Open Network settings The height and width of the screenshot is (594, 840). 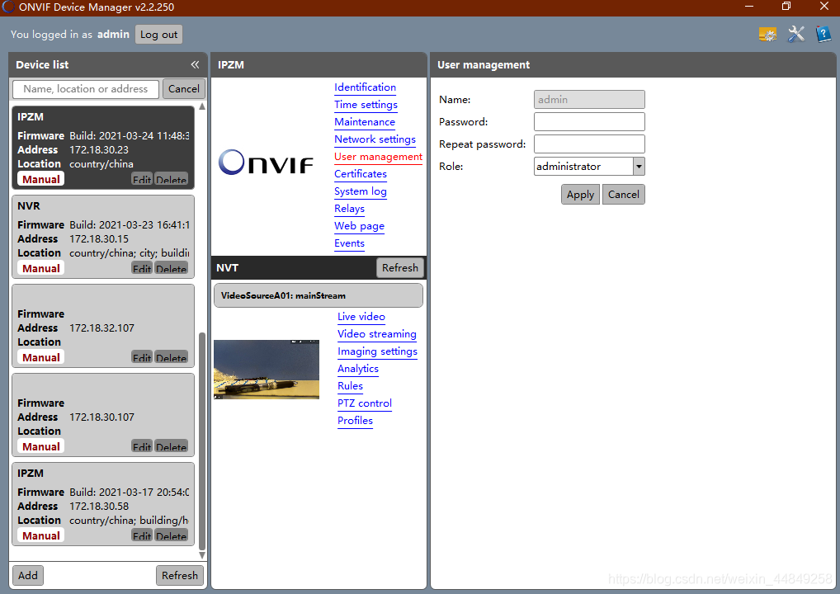pyautogui.click(x=375, y=139)
